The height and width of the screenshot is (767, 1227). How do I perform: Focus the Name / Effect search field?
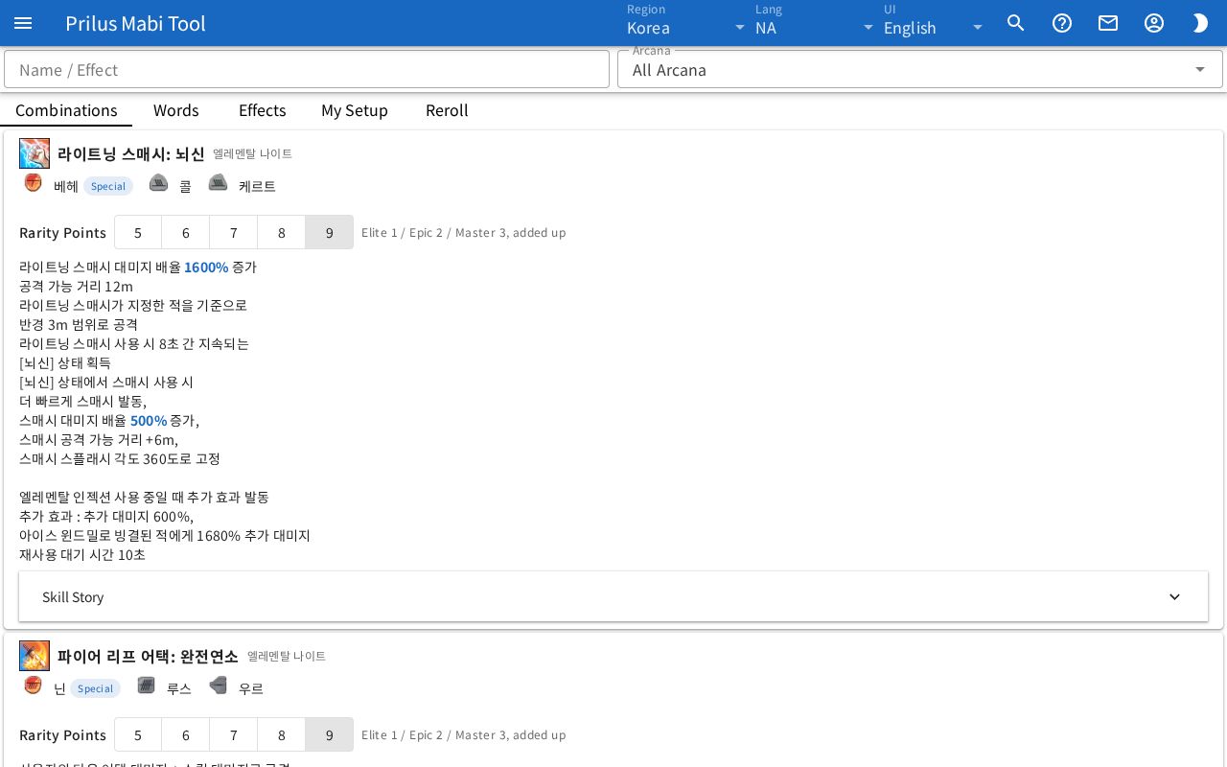point(307,69)
